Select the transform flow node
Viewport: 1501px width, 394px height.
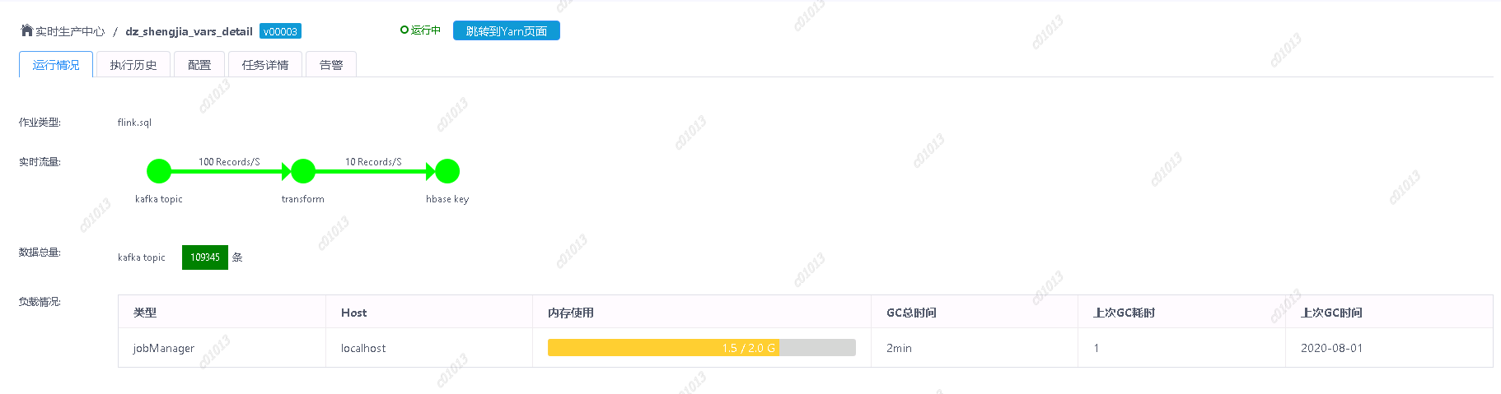(x=303, y=171)
